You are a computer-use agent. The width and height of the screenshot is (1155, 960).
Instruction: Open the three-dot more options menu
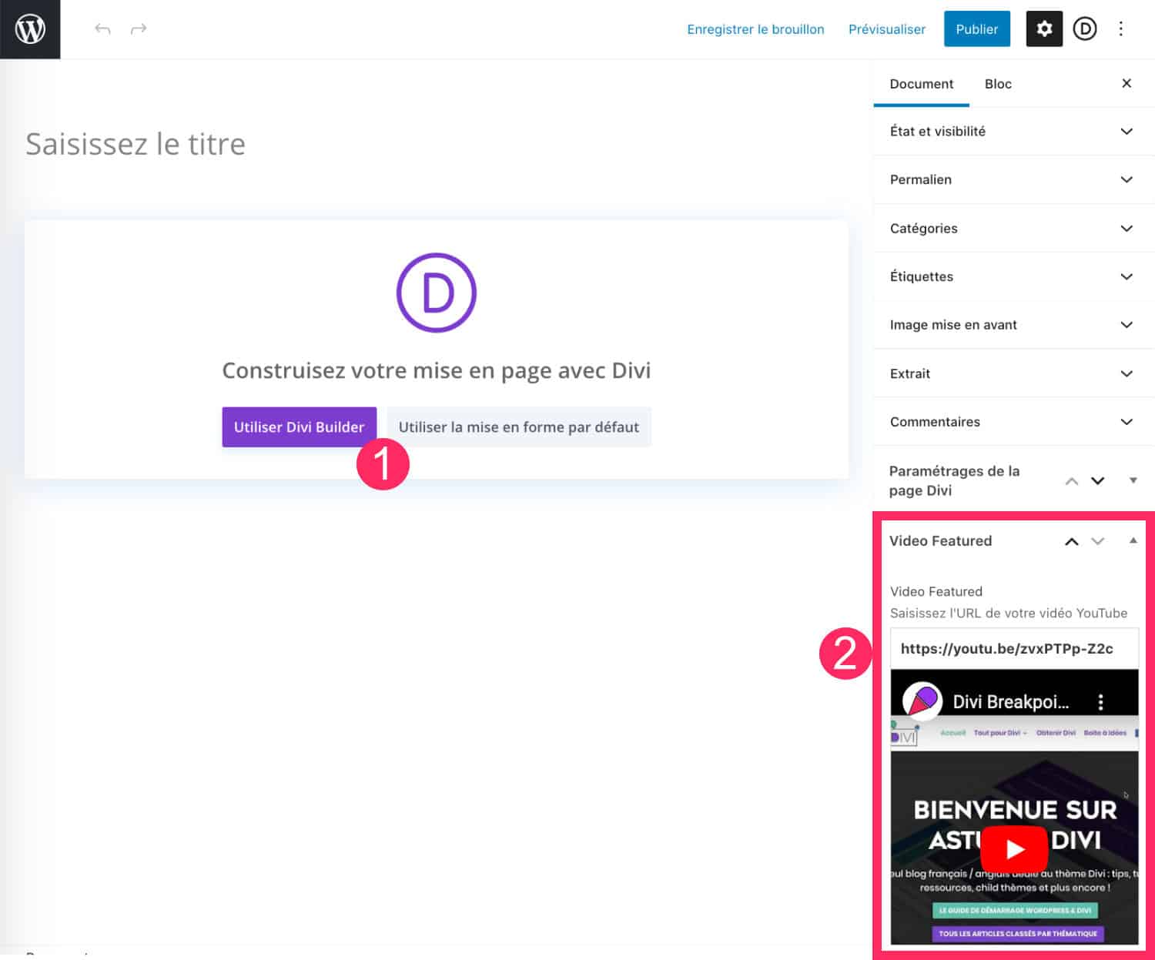click(x=1121, y=29)
